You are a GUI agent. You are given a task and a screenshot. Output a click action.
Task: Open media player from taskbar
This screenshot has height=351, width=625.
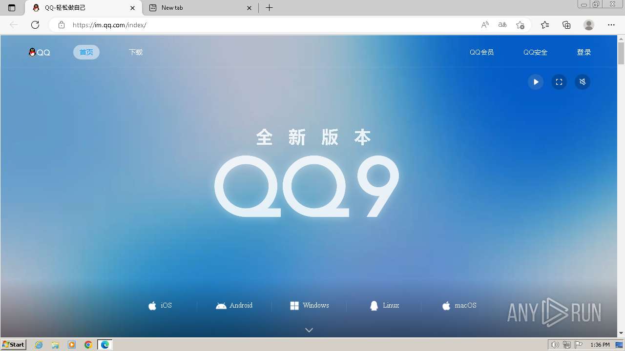pyautogui.click(x=72, y=345)
